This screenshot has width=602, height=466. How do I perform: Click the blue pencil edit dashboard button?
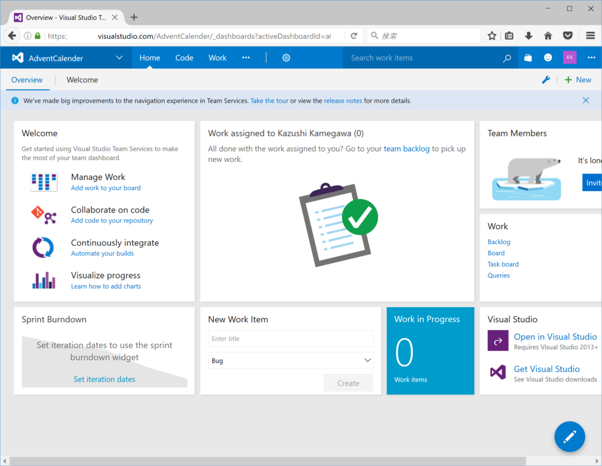570,437
